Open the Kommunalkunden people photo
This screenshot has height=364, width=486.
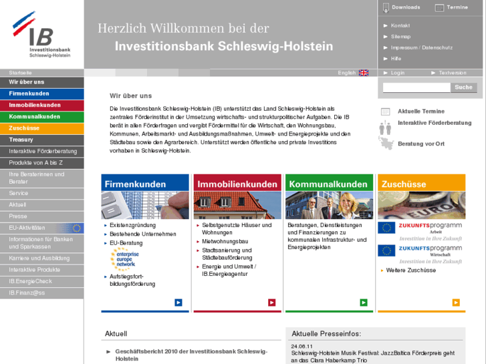[x=329, y=205]
